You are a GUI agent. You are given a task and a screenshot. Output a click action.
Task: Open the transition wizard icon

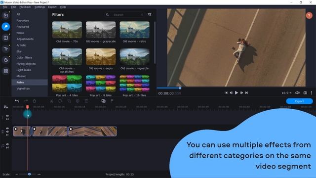[x=103, y=101]
